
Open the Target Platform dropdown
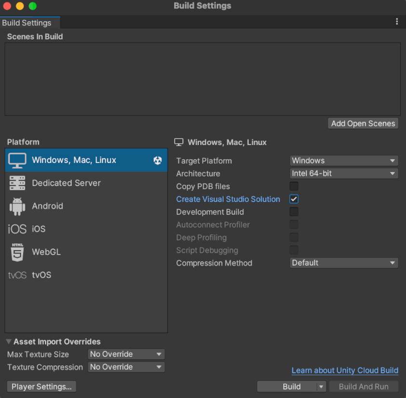pos(344,161)
